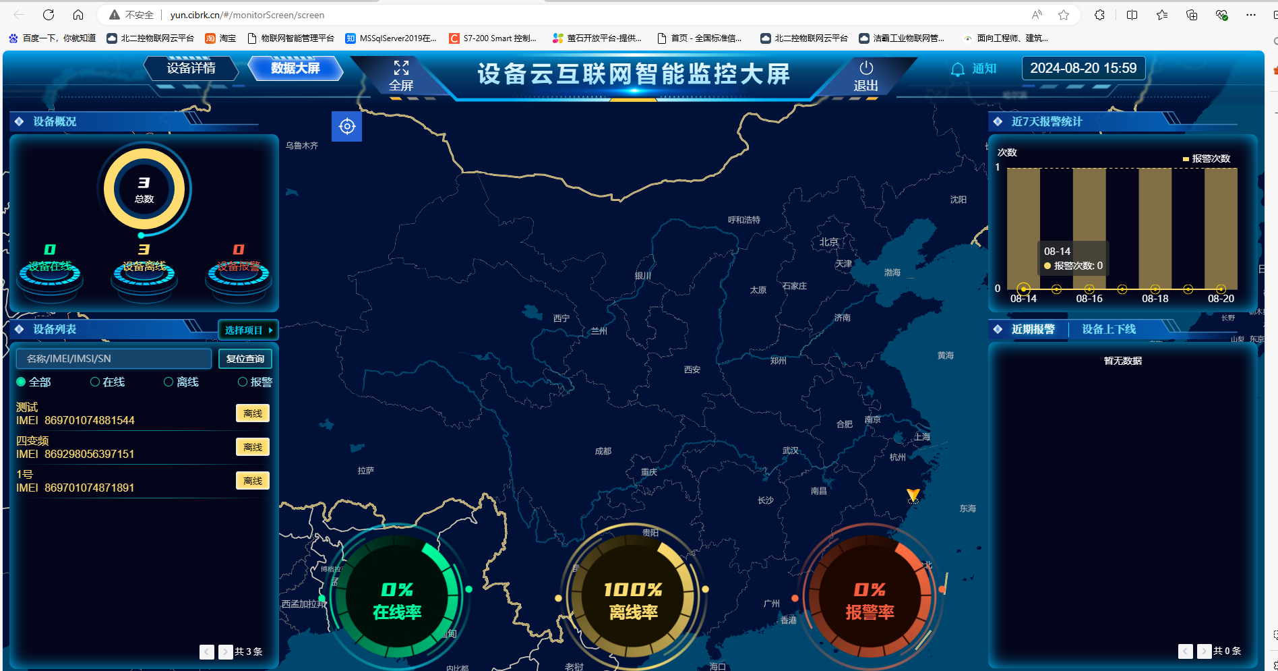Enter fullscreen with the 全屏 icon

(401, 68)
